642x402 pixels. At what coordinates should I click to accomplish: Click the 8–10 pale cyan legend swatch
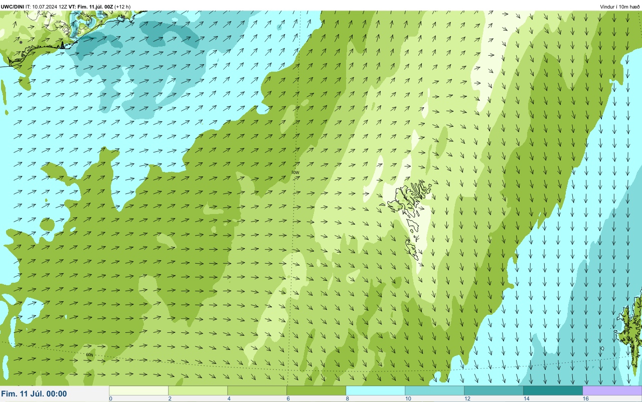click(375, 390)
